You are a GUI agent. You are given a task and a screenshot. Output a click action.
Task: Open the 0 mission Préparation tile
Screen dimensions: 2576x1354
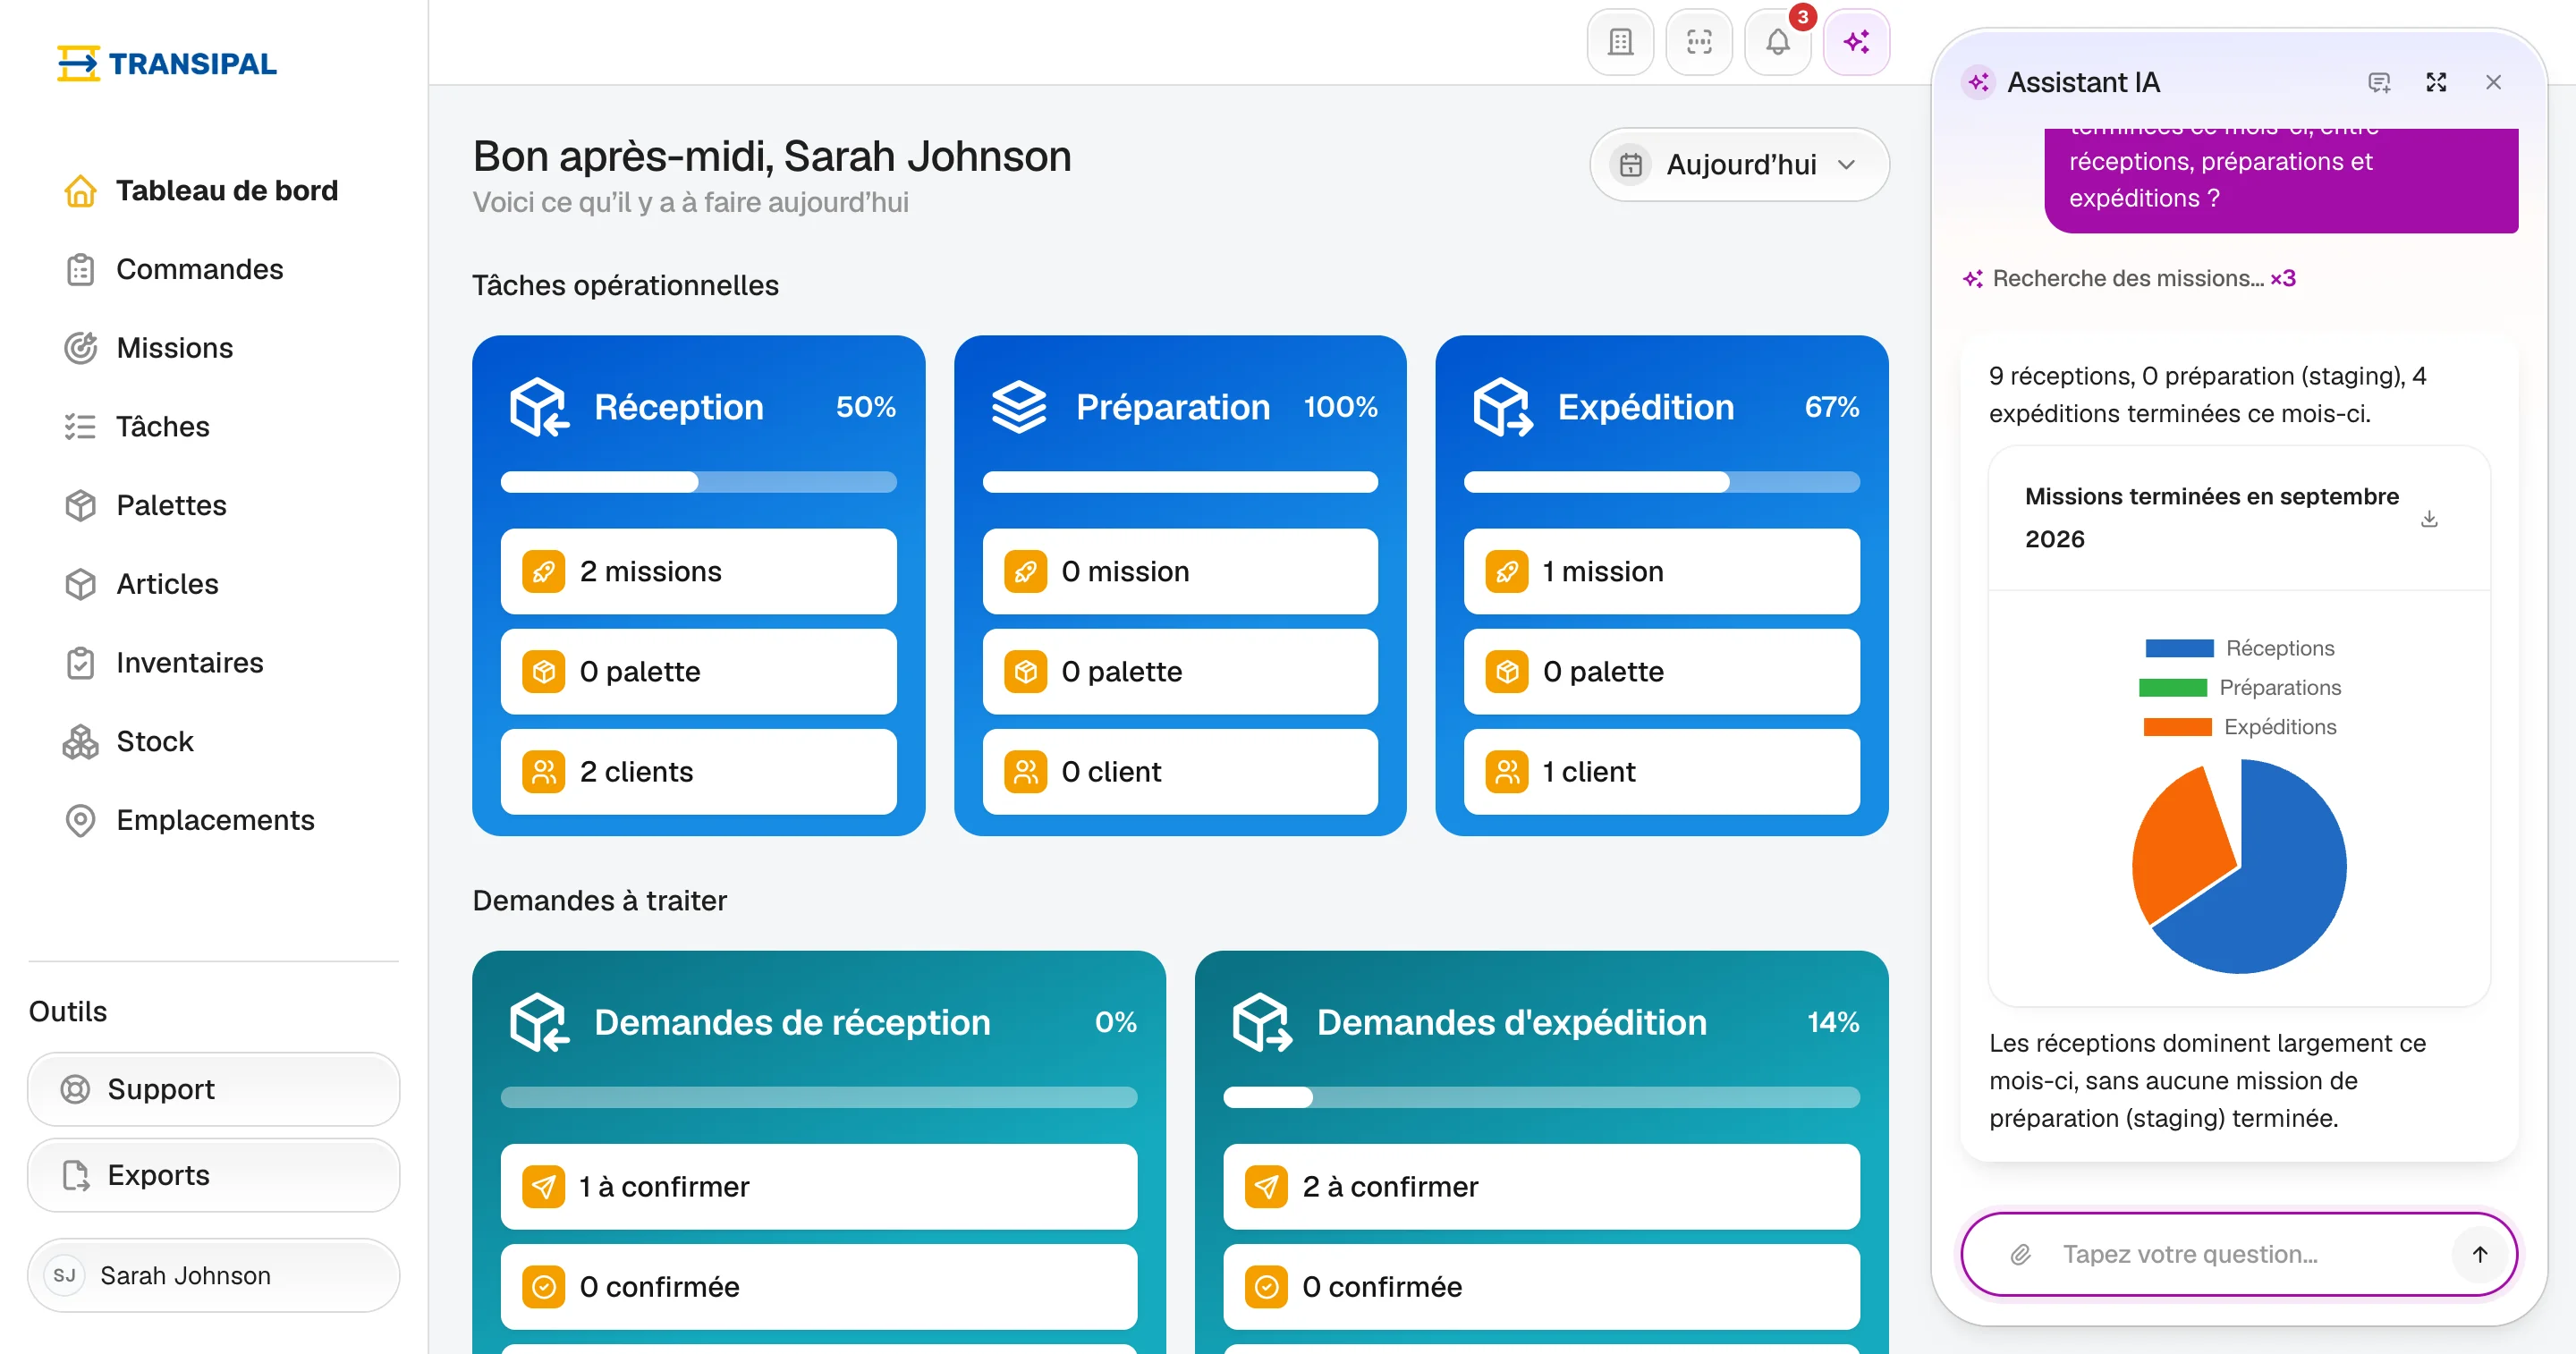coord(1180,571)
